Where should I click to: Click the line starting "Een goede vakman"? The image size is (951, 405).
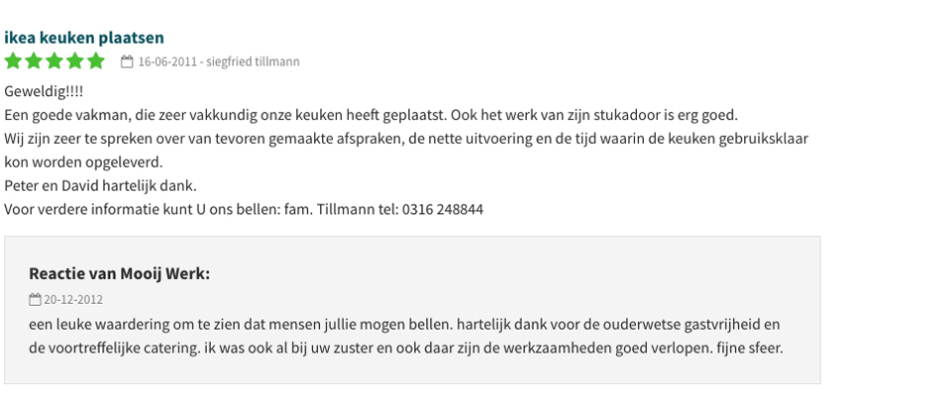click(371, 115)
